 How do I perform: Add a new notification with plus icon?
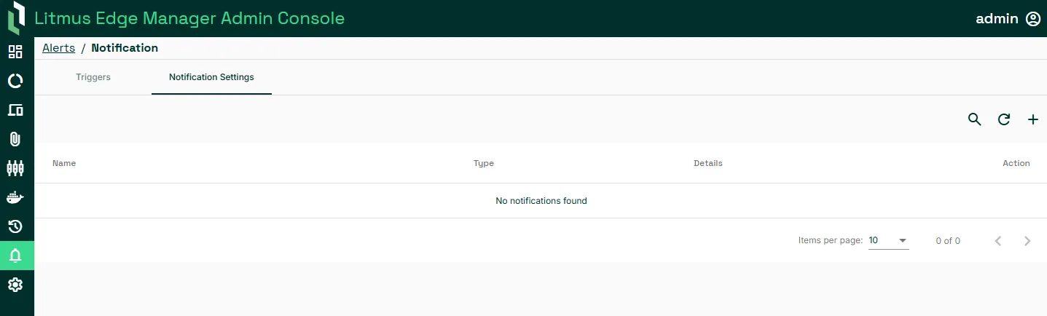click(1032, 119)
